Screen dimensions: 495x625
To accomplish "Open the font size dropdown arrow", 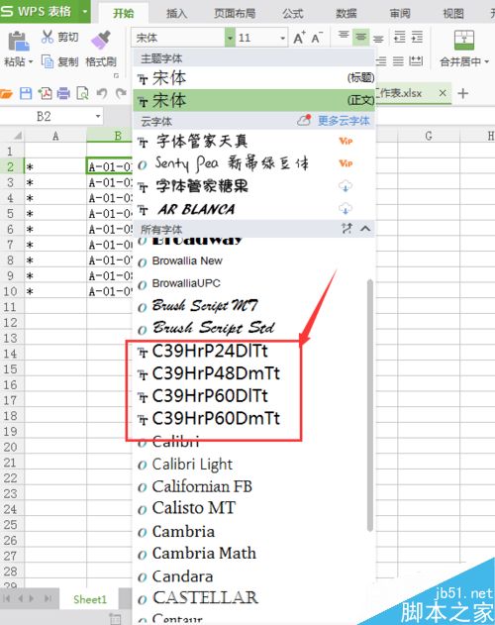I will pyautogui.click(x=282, y=38).
